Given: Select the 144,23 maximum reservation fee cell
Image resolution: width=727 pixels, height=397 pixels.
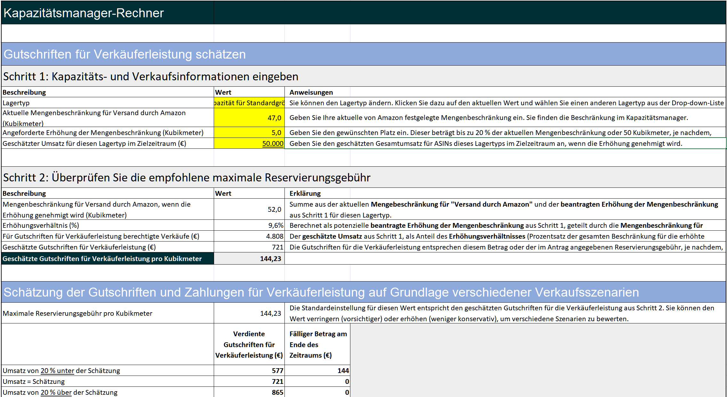Looking at the screenshot, I should pyautogui.click(x=249, y=313).
